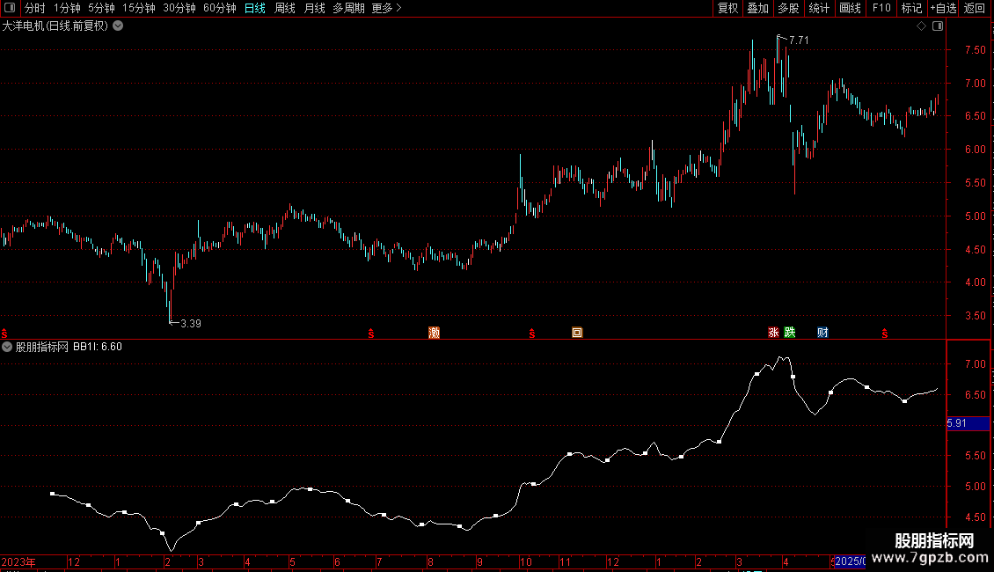Select the 15分钟 period
Viewport: 994px width, 572px height.
coord(138,8)
